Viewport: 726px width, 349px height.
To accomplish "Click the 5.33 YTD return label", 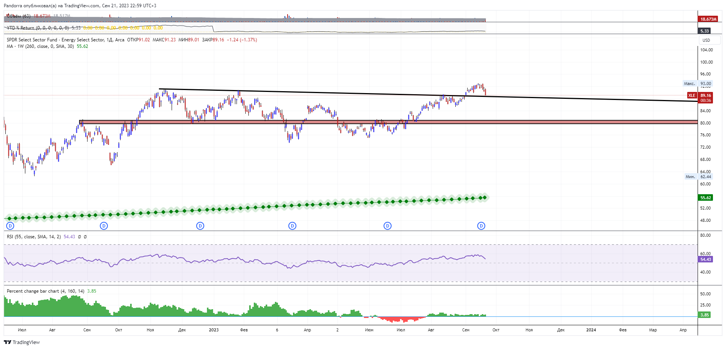I will 705,31.
